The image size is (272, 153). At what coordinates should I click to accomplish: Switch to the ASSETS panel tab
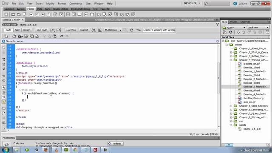coord(233,22)
